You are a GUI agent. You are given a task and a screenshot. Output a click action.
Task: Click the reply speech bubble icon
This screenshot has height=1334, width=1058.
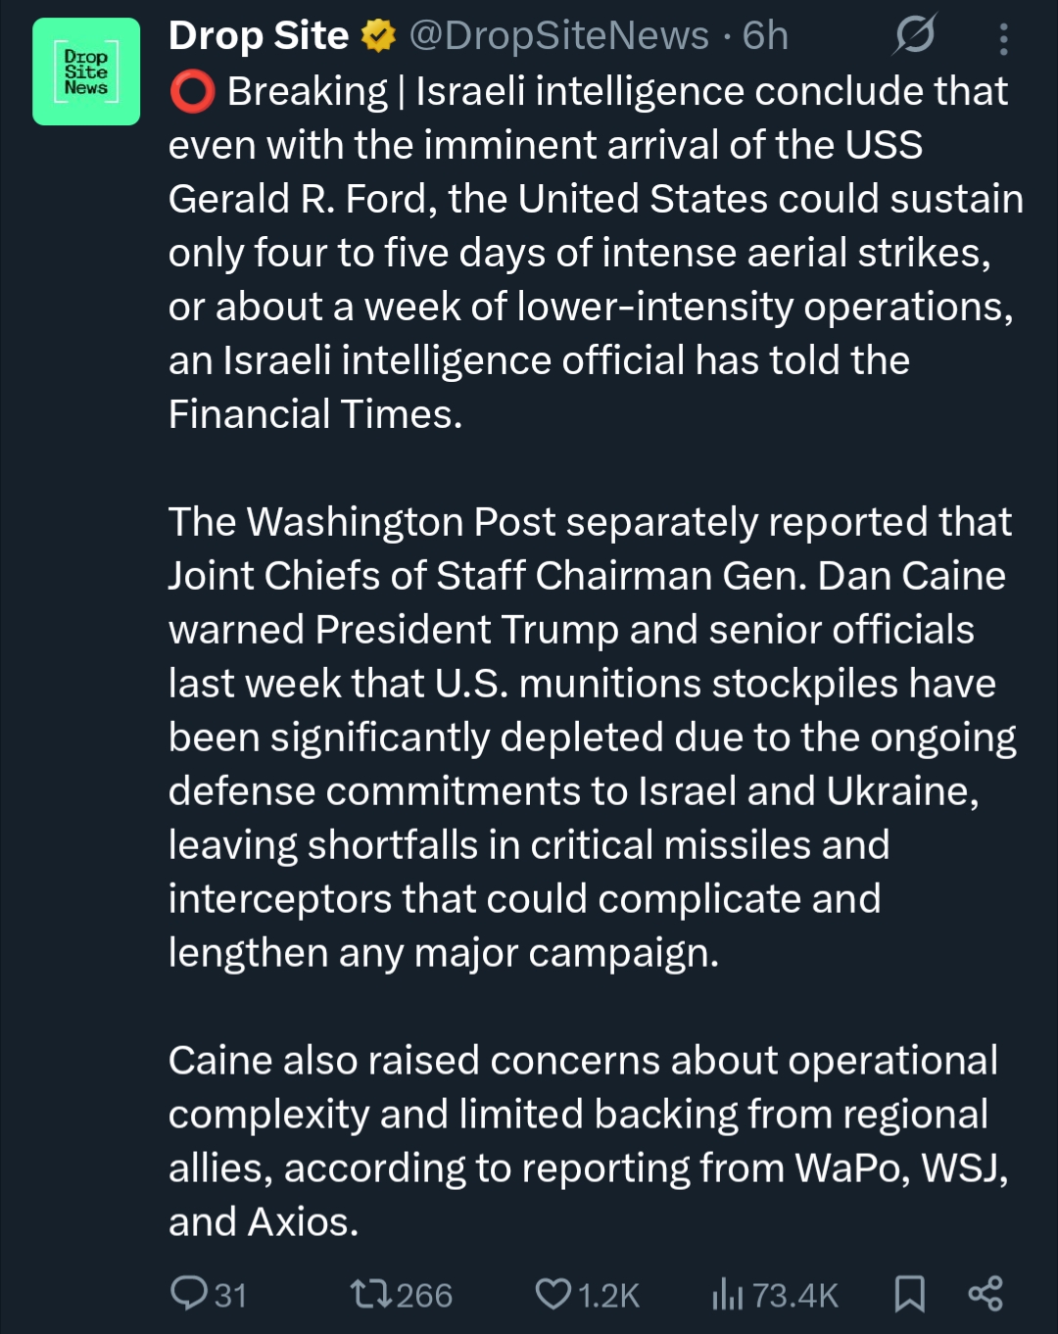click(x=187, y=1293)
